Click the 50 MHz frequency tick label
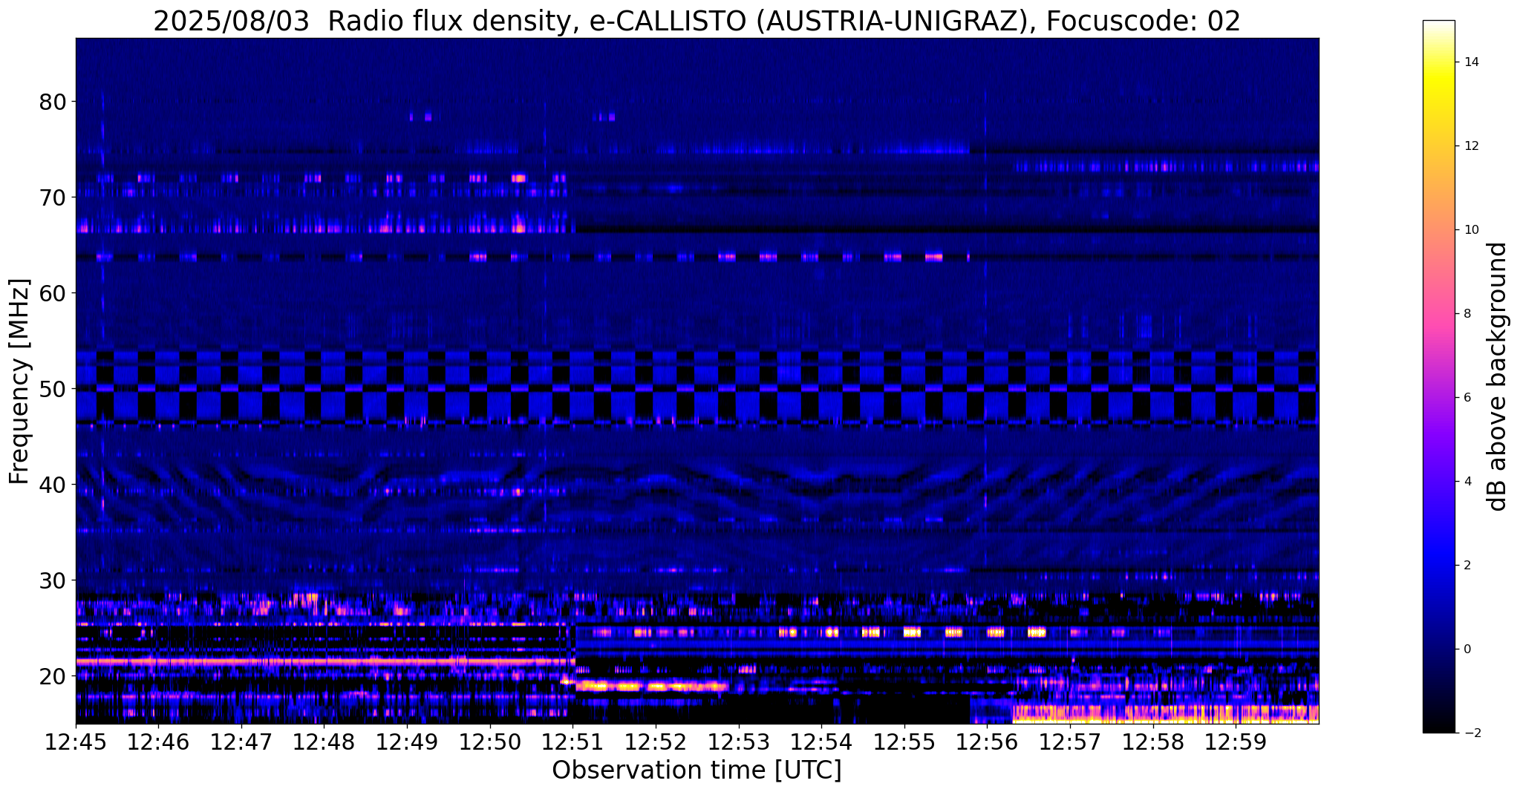The height and width of the screenshot is (792, 1520). [52, 389]
